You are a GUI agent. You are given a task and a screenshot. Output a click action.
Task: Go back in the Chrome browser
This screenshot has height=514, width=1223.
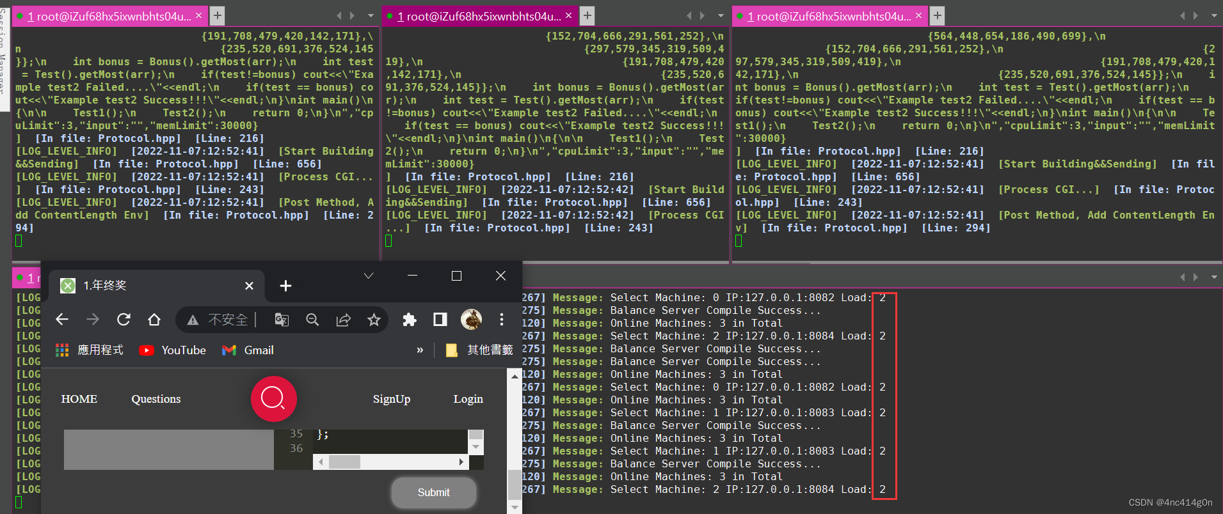pyautogui.click(x=62, y=319)
